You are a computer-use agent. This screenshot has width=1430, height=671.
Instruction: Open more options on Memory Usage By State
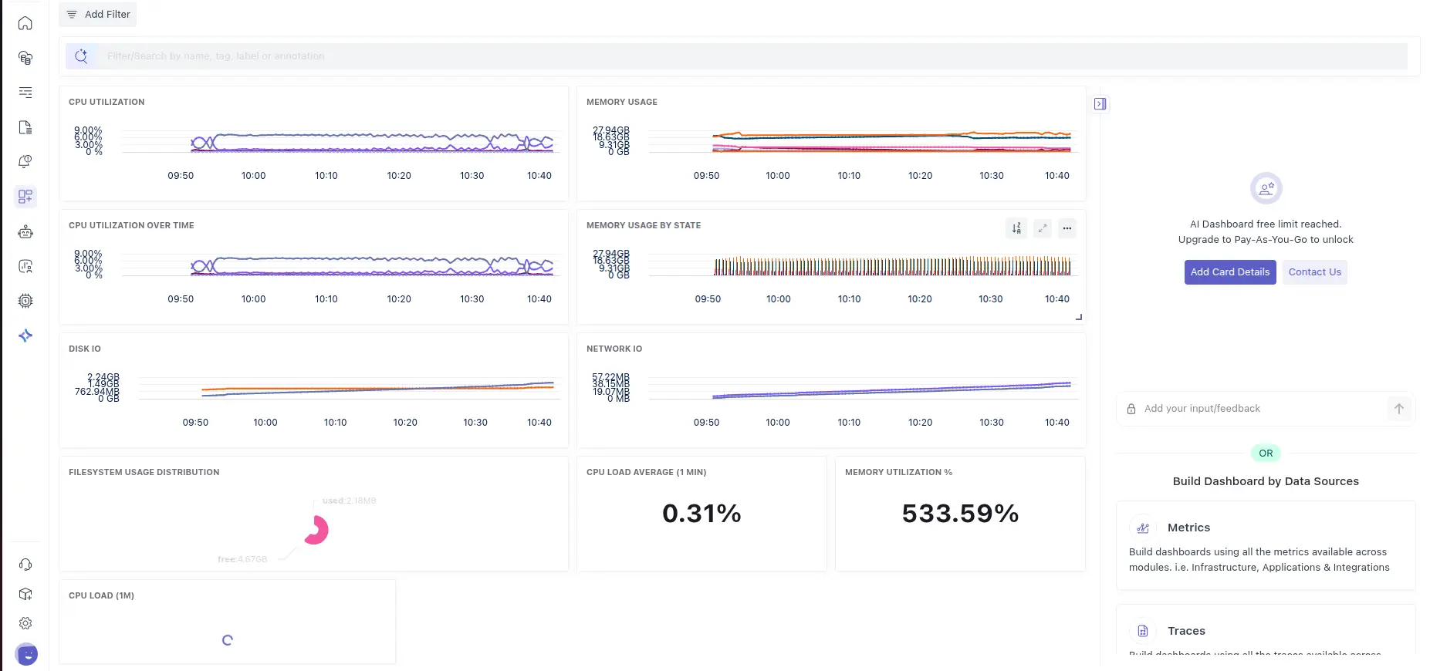[x=1067, y=228]
